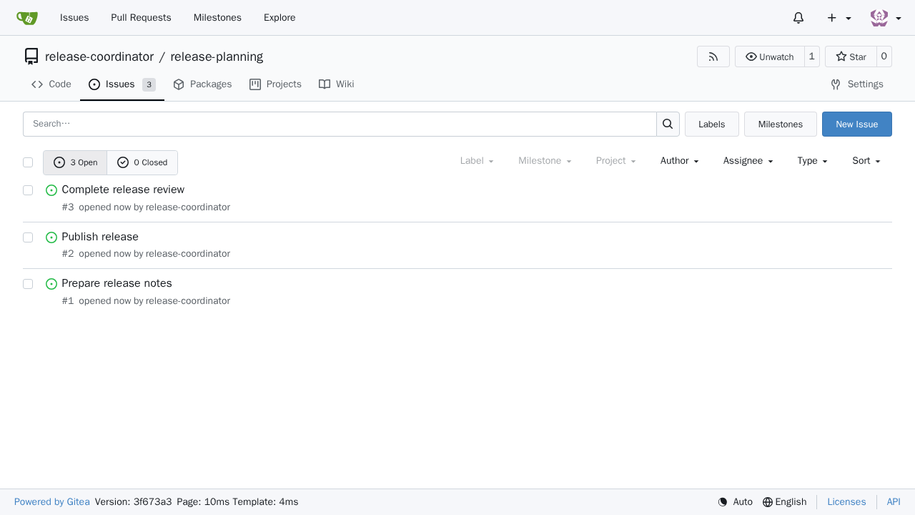Open the notifications bell
The image size is (915, 515).
click(798, 18)
